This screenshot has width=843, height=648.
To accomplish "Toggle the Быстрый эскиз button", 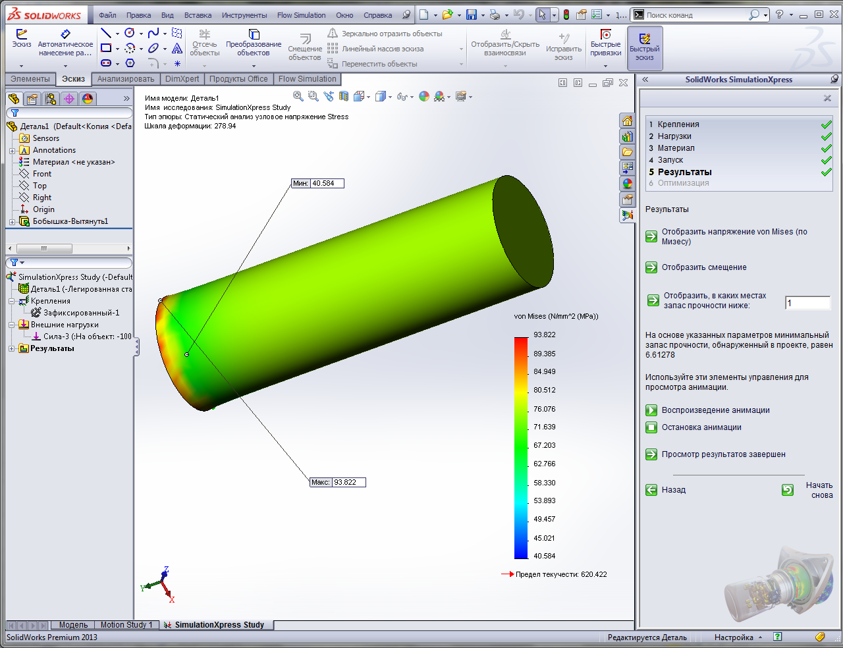I will [645, 47].
